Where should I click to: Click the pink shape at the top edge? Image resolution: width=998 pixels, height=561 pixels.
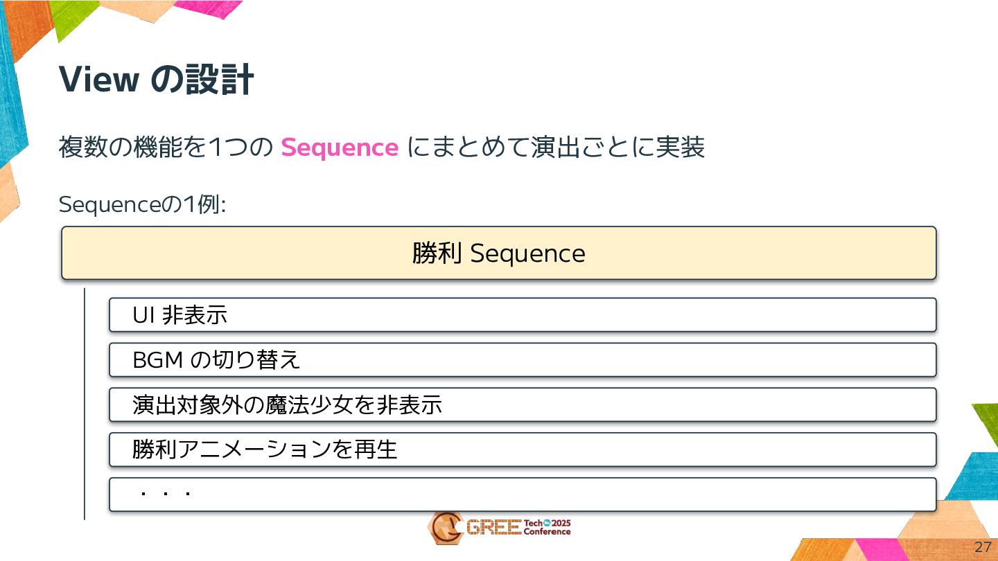pos(207,8)
